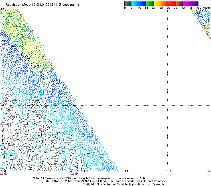Click the green 15-20 knots legend segment
211x186 pixels.
[150, 3]
